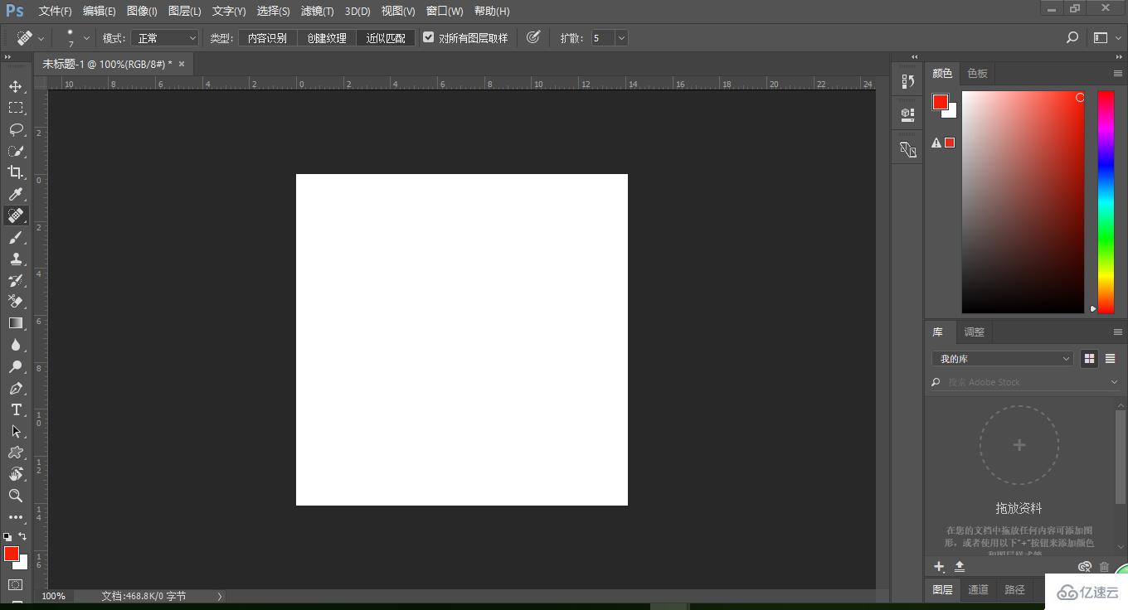Open the Color panel menu
The height and width of the screenshot is (610, 1128).
click(x=1117, y=74)
